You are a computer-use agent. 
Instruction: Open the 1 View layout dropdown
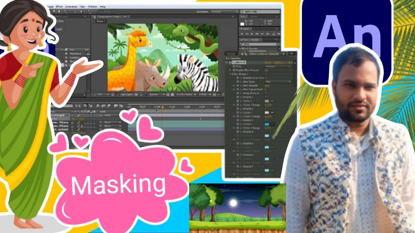tap(205, 94)
